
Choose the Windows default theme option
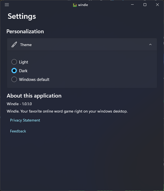point(14,80)
